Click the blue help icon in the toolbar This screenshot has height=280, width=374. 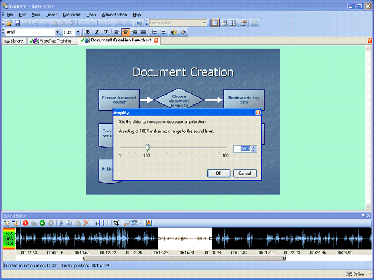(x=138, y=23)
